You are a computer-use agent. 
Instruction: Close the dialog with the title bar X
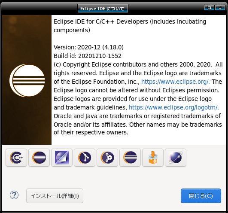click(220, 8)
